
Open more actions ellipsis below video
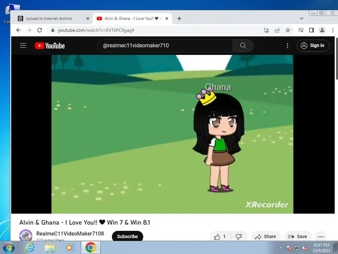click(x=321, y=237)
